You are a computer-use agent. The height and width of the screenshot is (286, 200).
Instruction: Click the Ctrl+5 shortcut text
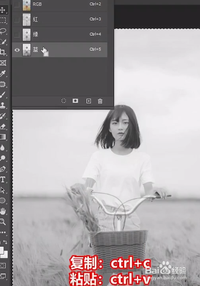coord(95,49)
